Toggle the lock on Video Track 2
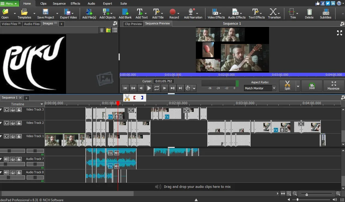Screen dimensions: 345x202 [x=19, y=123]
